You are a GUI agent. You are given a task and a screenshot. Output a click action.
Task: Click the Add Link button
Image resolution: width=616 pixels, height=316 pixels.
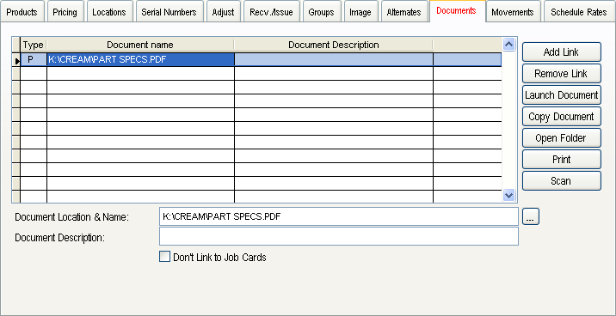pyautogui.click(x=562, y=52)
